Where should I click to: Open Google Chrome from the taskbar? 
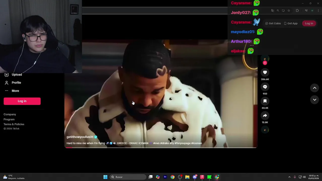click(x=173, y=177)
